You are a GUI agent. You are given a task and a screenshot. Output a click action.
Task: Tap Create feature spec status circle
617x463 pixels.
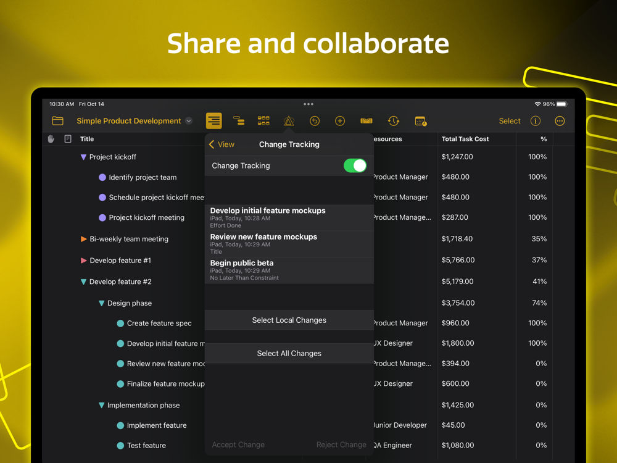(x=120, y=323)
